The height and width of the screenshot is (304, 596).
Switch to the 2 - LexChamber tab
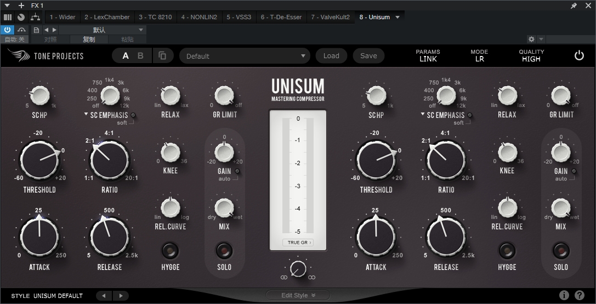107,17
